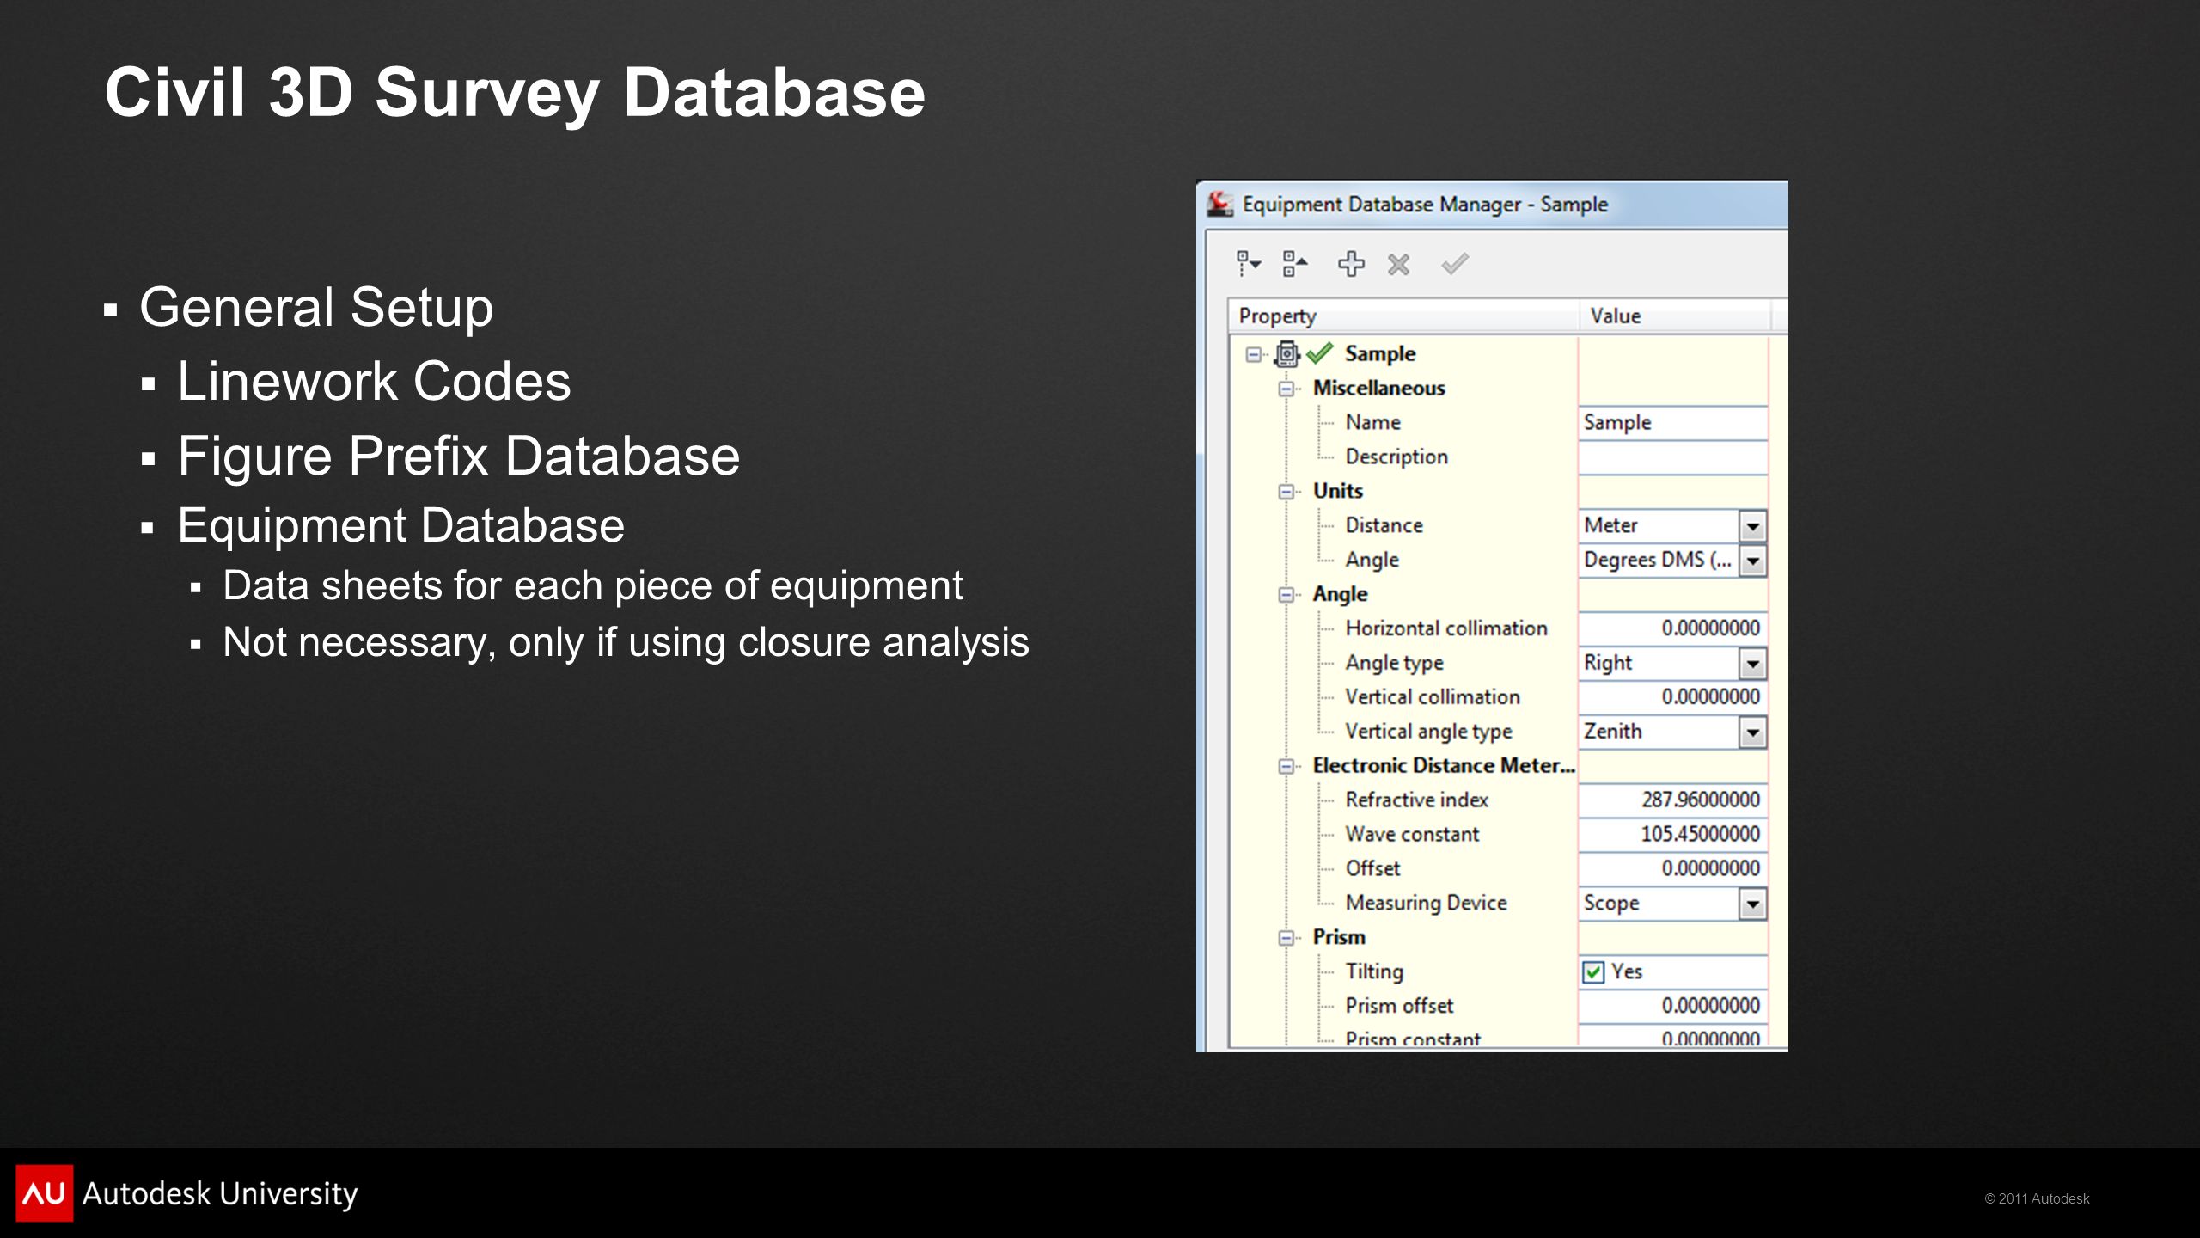Click the Property column header
The width and height of the screenshot is (2200, 1238).
point(1403,316)
